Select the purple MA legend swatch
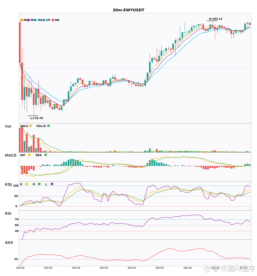 [x=28, y=20]
